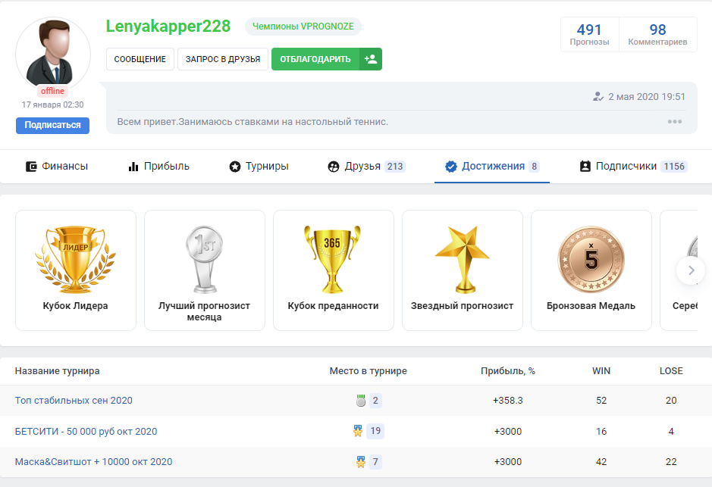Open the БЕТСИТИ tournament link

85,431
